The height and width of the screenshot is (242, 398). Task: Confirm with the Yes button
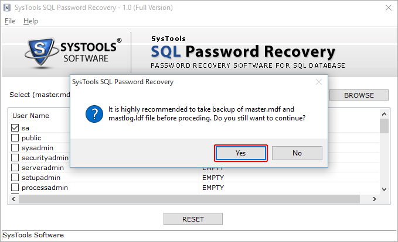[x=241, y=153]
